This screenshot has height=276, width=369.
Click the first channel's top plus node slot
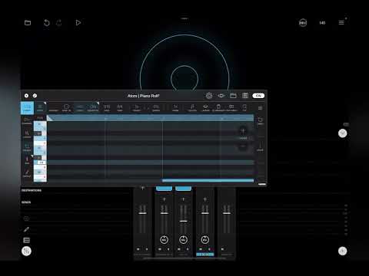tap(143, 189)
